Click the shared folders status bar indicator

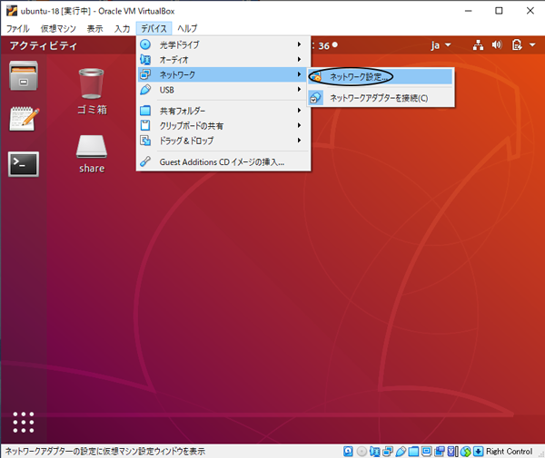pyautogui.click(x=413, y=451)
